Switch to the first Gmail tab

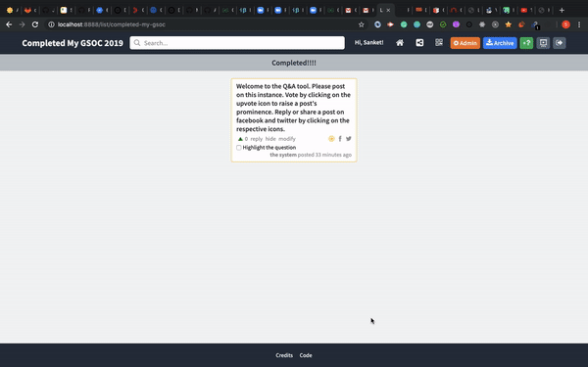click(348, 10)
